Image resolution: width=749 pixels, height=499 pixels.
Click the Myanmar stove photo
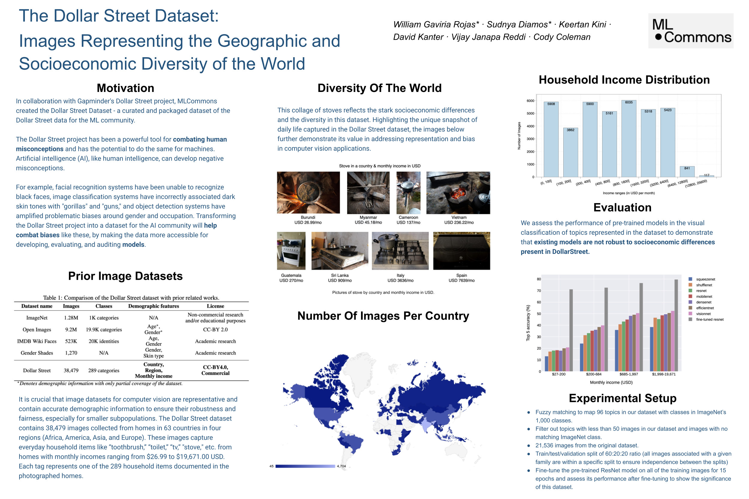coord(368,193)
